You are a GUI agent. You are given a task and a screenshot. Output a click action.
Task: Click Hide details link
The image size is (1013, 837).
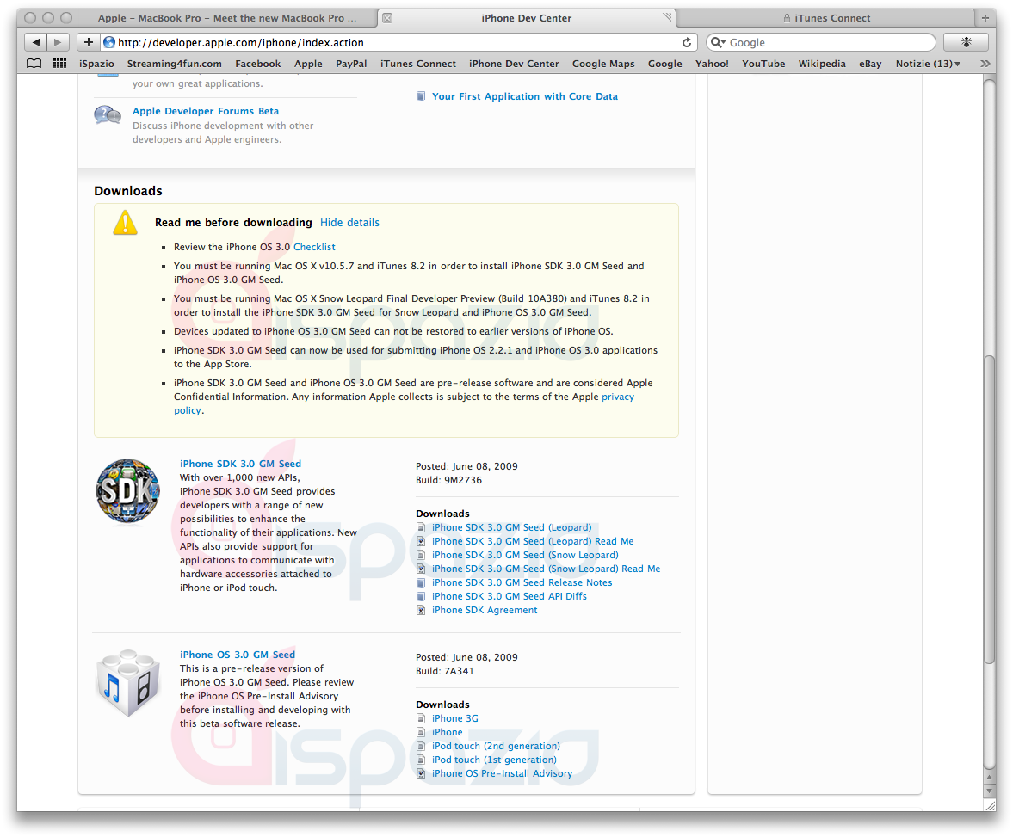click(349, 222)
